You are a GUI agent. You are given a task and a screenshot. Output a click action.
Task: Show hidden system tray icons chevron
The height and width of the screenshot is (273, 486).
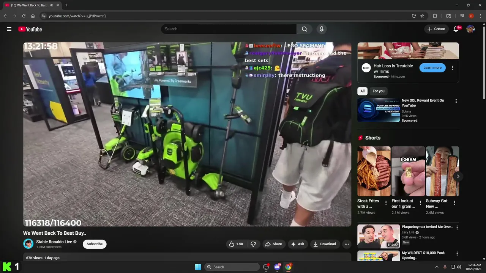click(437, 267)
